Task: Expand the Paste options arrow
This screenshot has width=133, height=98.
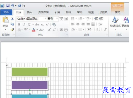Action: click(5, 30)
